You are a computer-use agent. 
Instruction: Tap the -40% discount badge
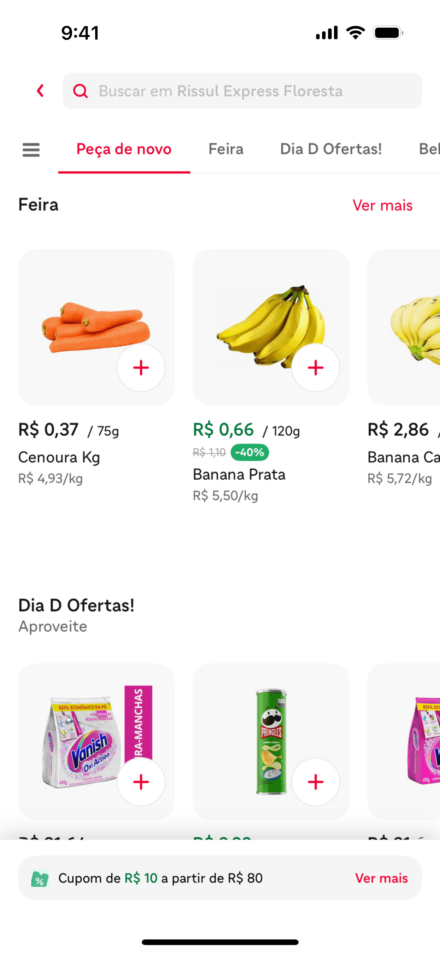tap(250, 452)
